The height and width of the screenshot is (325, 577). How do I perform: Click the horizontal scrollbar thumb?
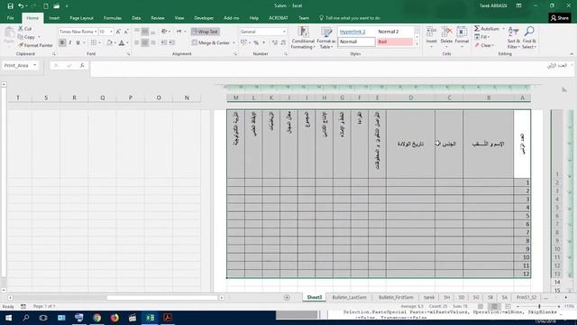coord(162,298)
